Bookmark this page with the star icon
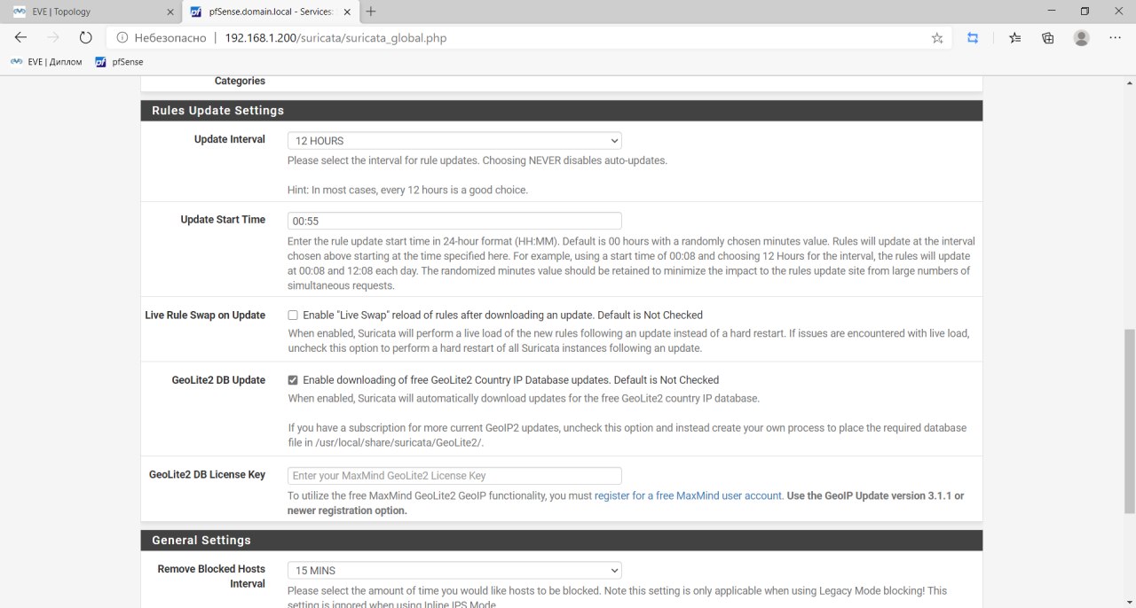Viewport: 1136px width, 608px height. (937, 38)
